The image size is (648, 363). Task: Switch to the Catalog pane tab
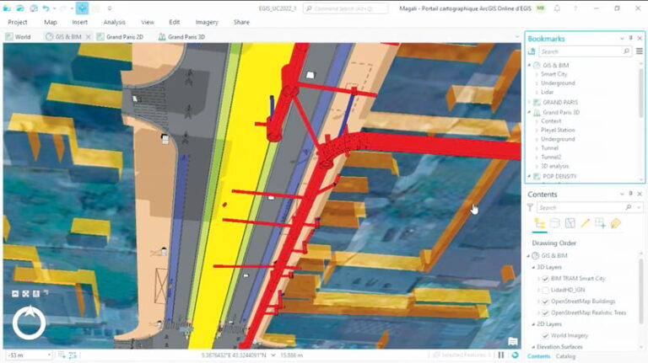pos(565,356)
